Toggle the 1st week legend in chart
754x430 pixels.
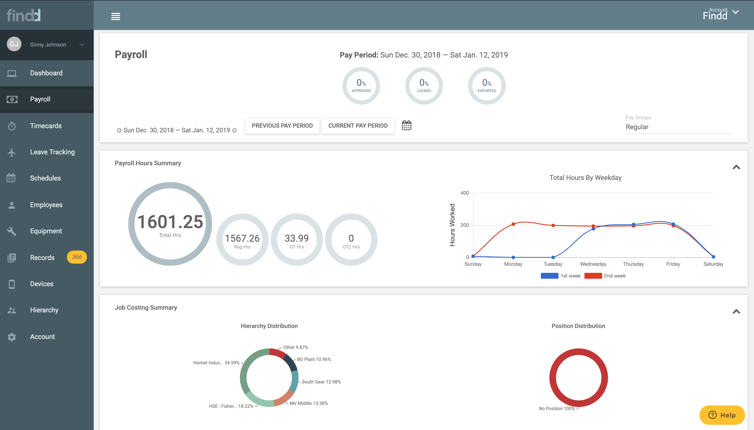[x=561, y=275]
